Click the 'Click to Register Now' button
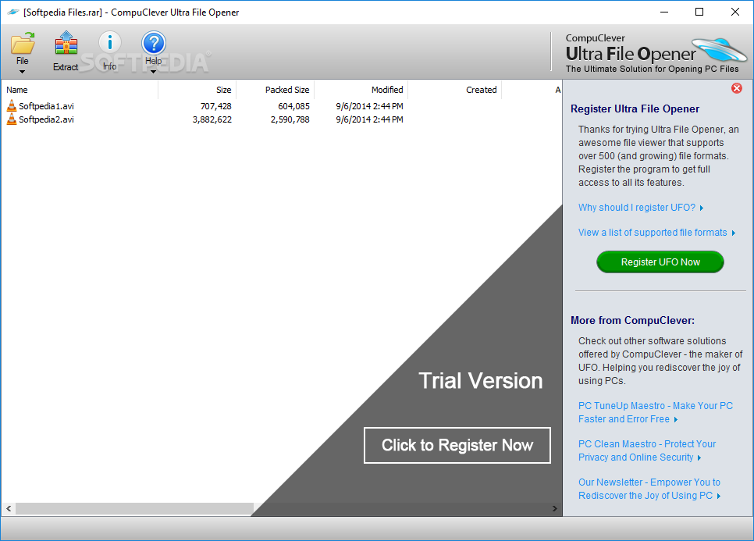Viewport: 754px width, 541px height. coord(457,445)
